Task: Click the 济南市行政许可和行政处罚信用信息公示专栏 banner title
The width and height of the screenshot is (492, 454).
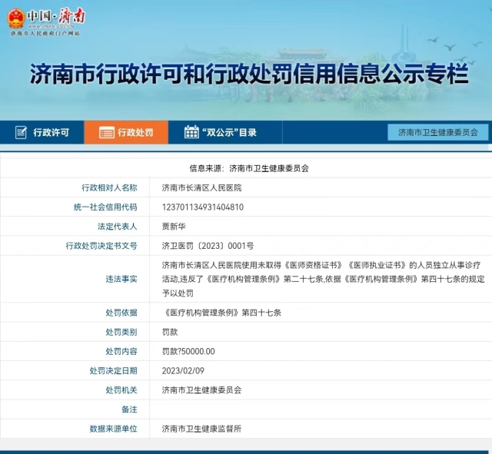Action: [x=249, y=74]
